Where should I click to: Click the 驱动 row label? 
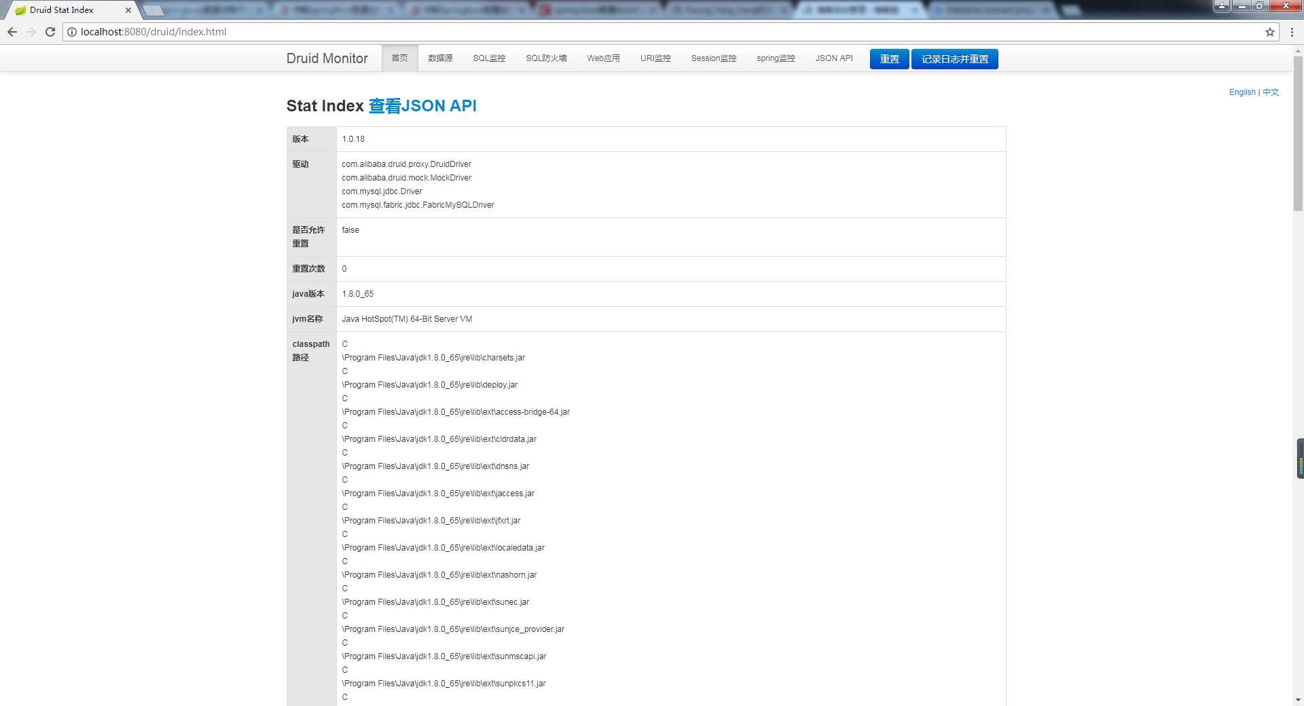tap(300, 164)
